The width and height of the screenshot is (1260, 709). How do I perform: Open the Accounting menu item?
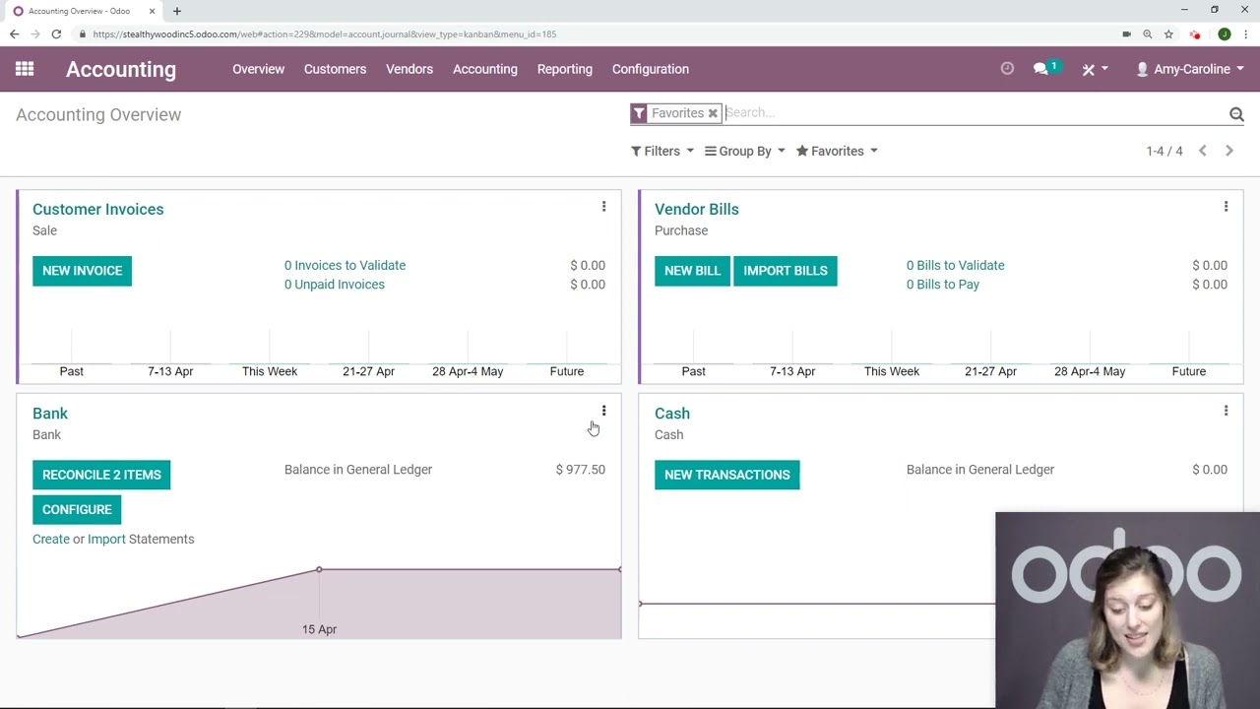(x=485, y=69)
